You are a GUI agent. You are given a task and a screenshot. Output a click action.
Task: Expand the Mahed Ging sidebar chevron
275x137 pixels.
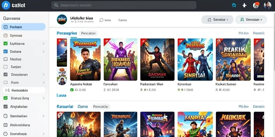click(x=44, y=98)
